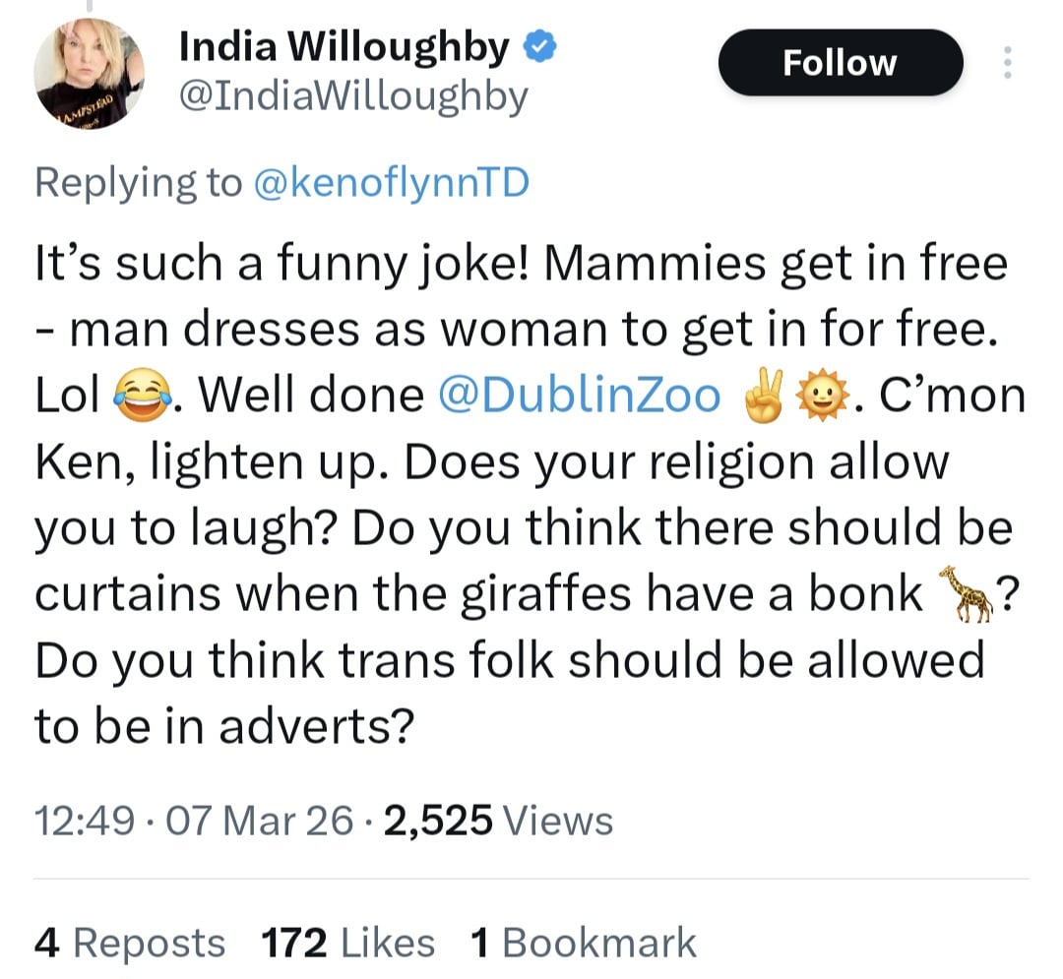Screen dimensions: 1063x979
Task: View the 2,525 Views analytics
Action: point(498,821)
